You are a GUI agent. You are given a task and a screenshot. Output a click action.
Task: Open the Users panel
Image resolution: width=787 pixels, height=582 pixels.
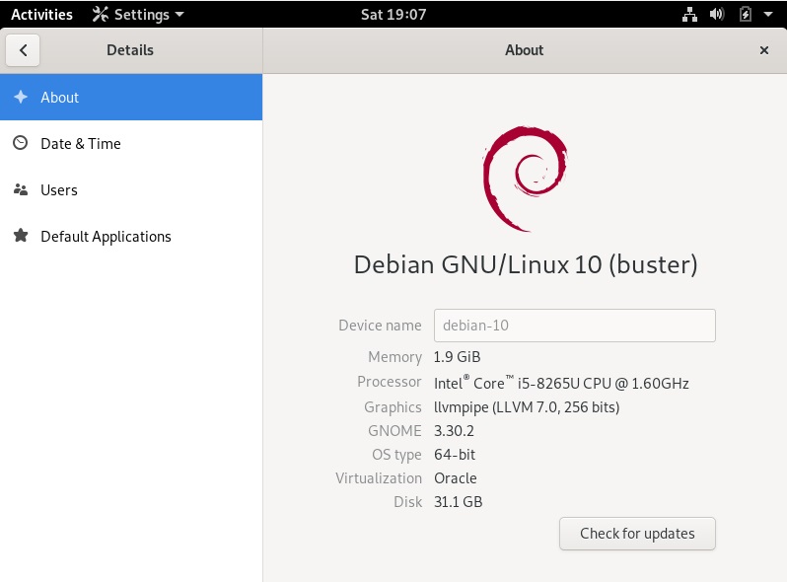131,189
